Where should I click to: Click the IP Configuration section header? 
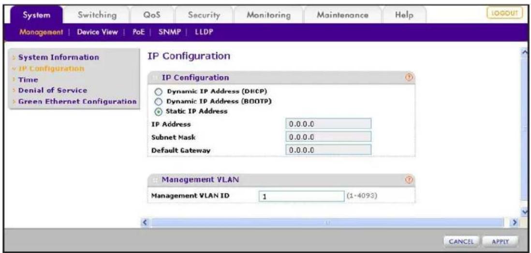tap(281, 78)
